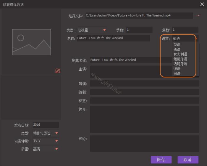Open the 语言 dropdown showing 英语
207x166 pixels.
(185, 39)
